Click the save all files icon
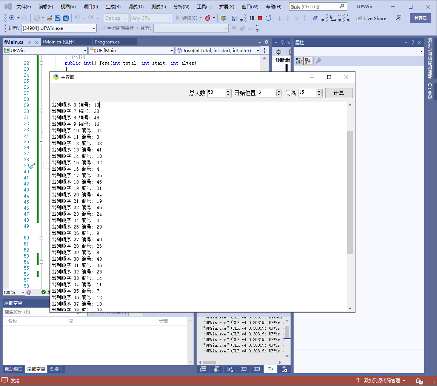The width and height of the screenshot is (437, 386). tap(66, 18)
